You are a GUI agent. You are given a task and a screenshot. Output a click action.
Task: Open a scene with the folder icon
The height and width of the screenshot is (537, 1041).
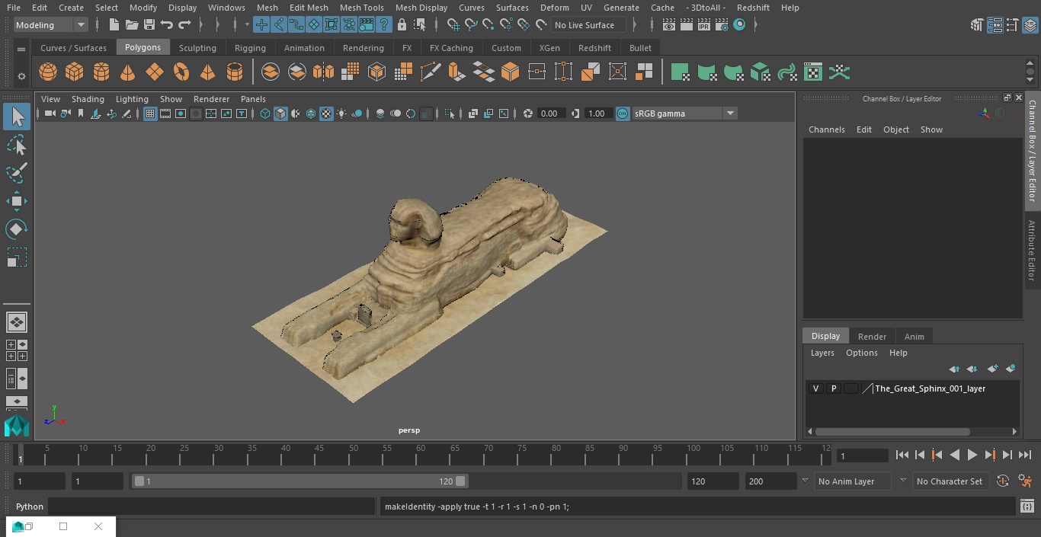[132, 25]
